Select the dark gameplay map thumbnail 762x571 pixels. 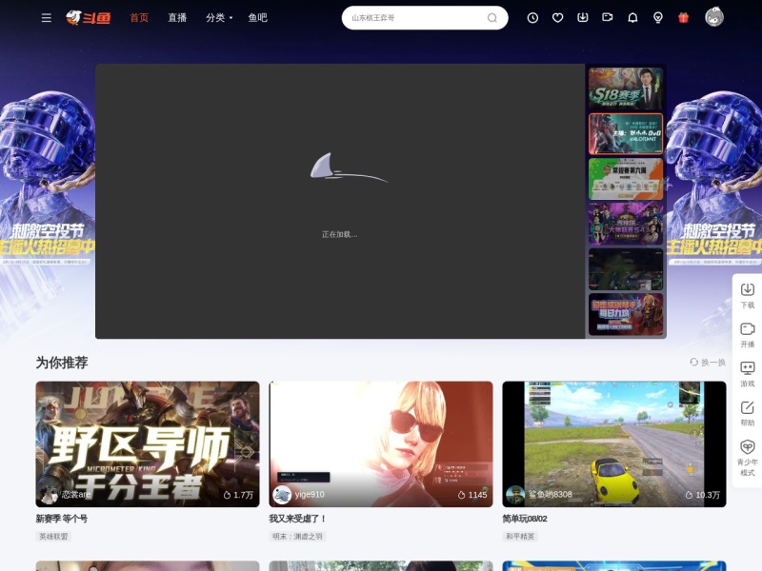tap(626, 269)
